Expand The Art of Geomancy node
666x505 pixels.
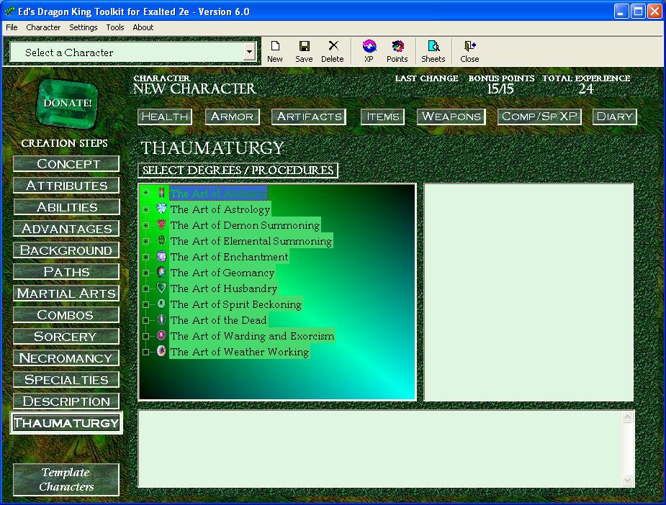point(145,273)
